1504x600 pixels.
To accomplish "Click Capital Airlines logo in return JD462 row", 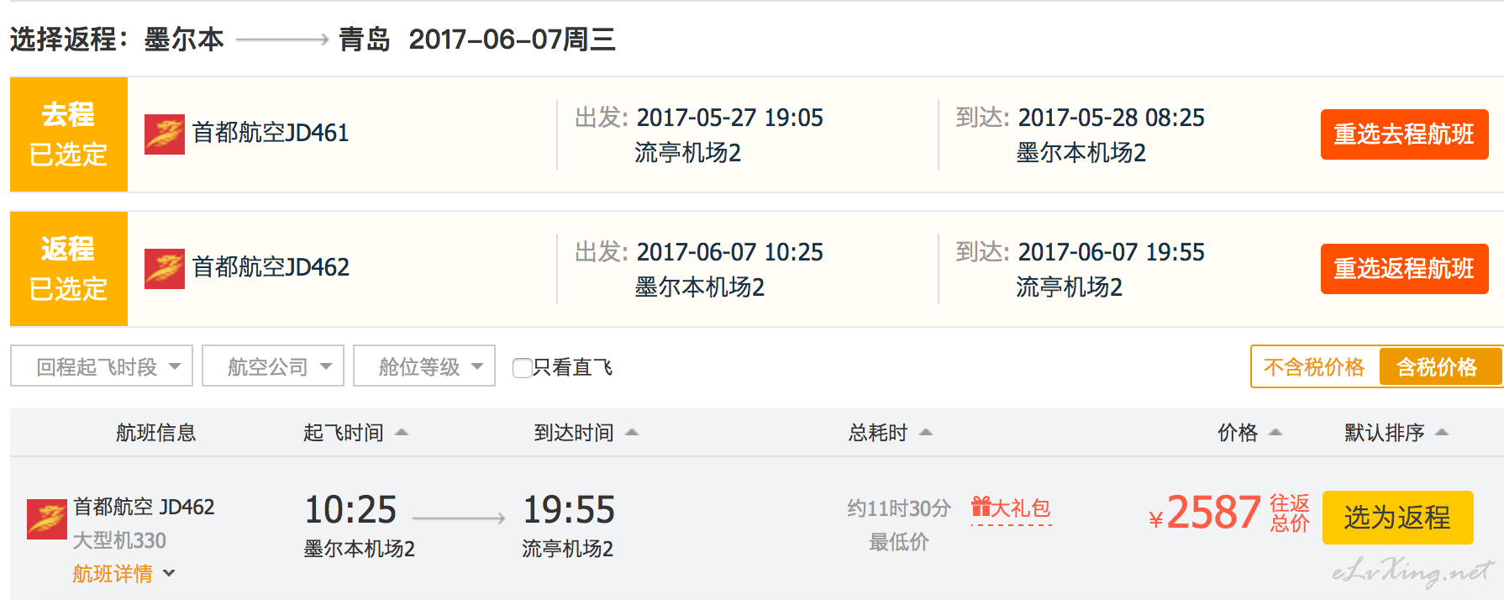I will coord(165,269).
